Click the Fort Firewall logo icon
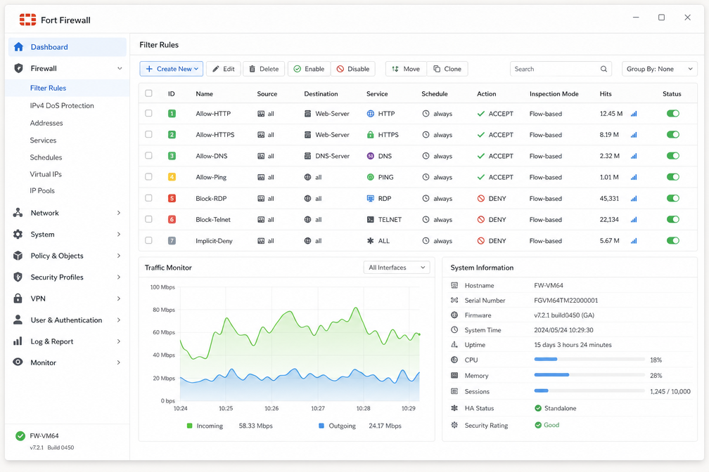The image size is (709, 472). 27,20
